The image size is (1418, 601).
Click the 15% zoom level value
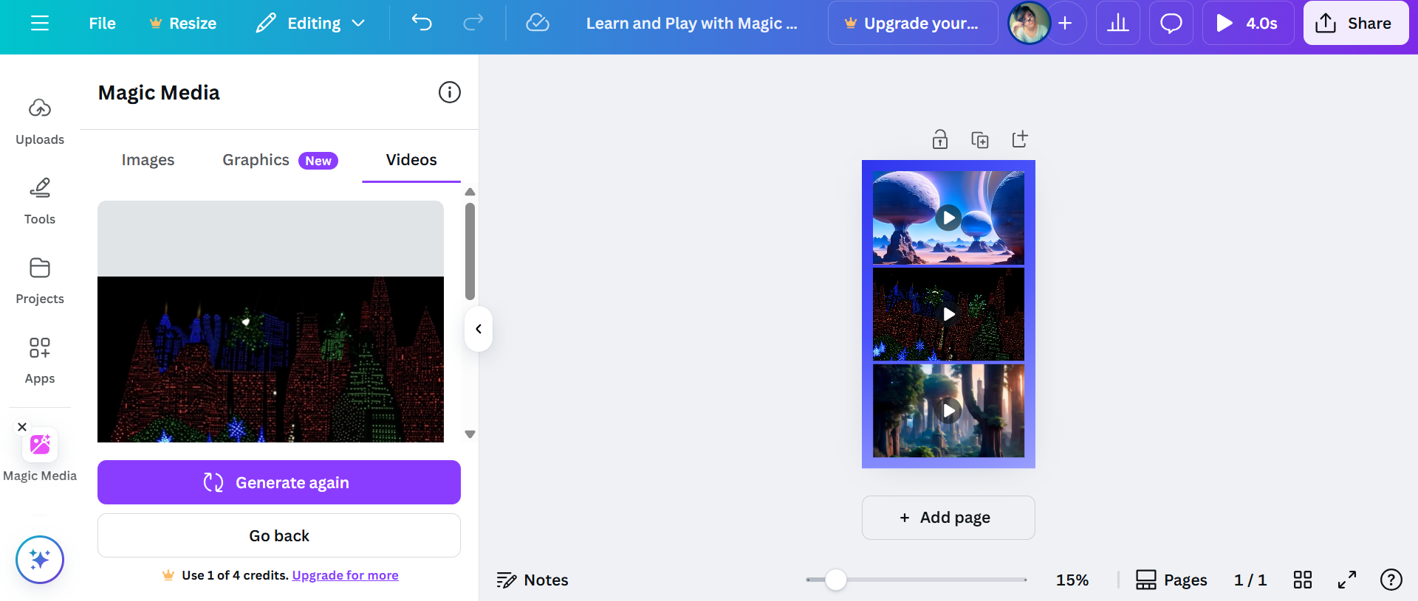1072,580
